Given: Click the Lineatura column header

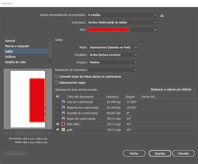Looking at the screenshot, I should click(114, 97).
